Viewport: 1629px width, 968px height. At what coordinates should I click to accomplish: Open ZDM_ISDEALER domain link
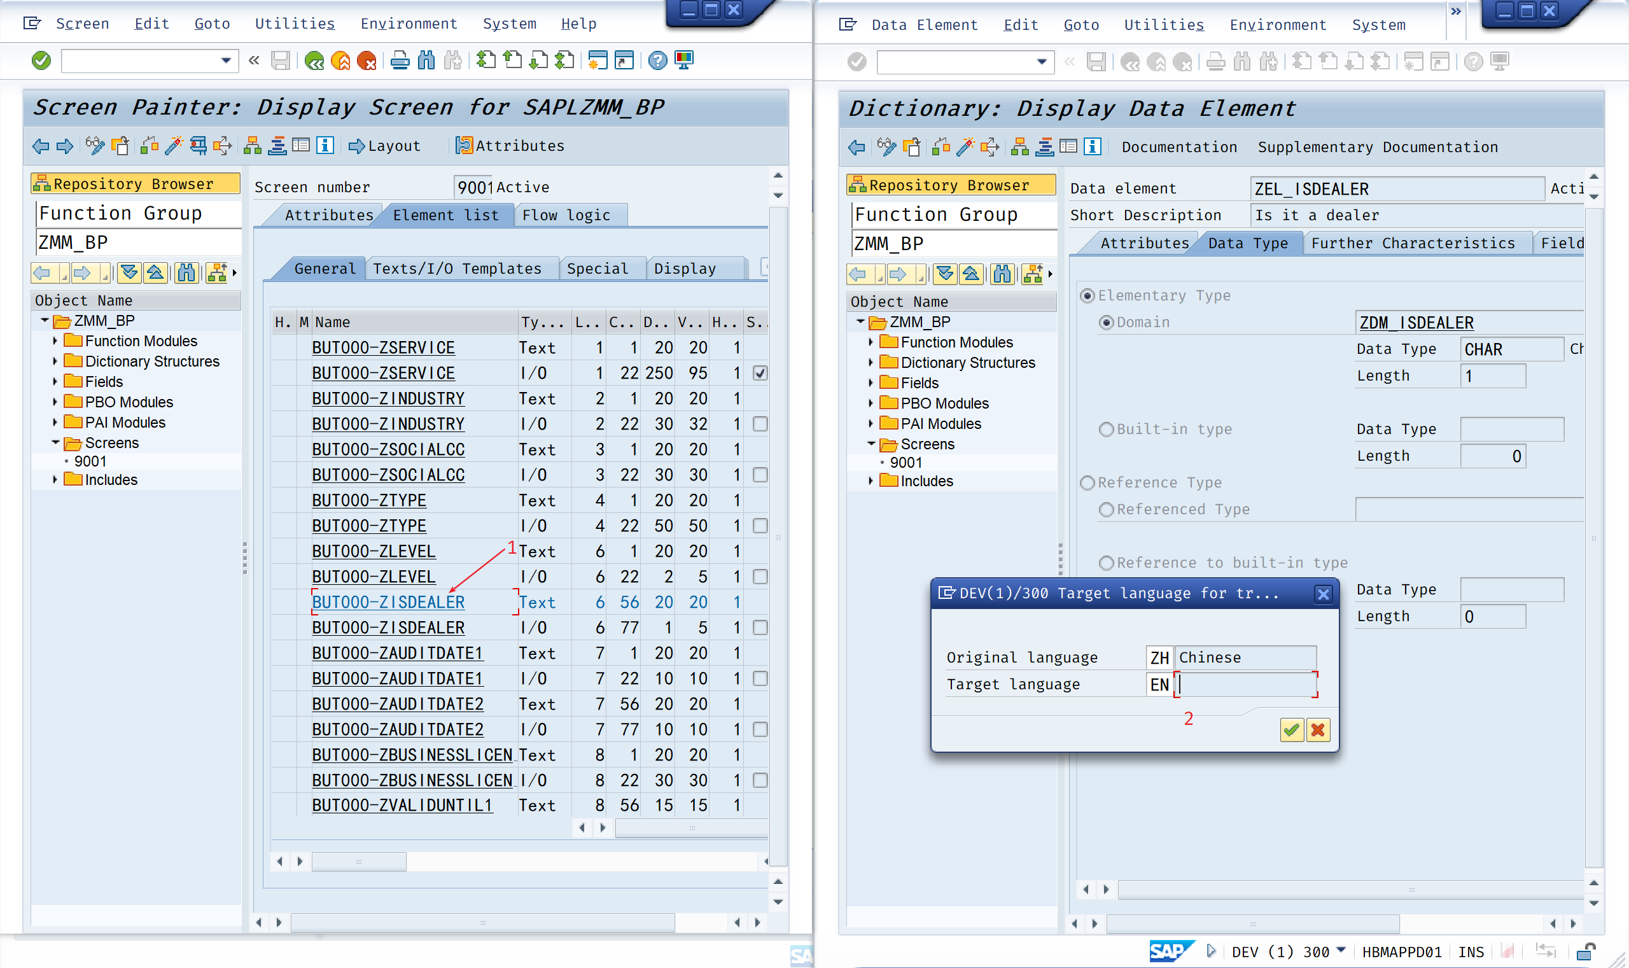(x=1416, y=323)
